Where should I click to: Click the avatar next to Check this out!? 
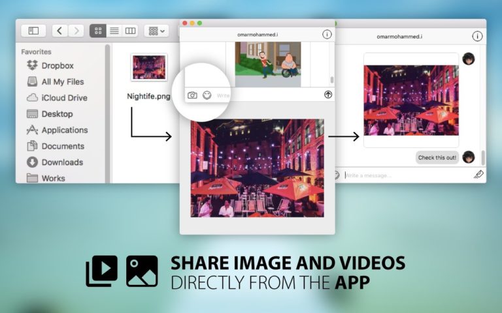[x=469, y=157]
